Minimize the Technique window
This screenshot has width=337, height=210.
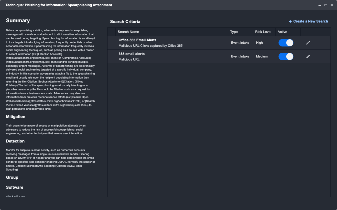coord(320,5)
